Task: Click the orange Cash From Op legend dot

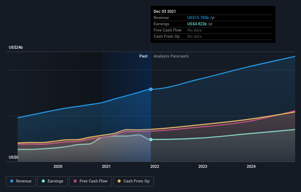Action: click(x=119, y=181)
